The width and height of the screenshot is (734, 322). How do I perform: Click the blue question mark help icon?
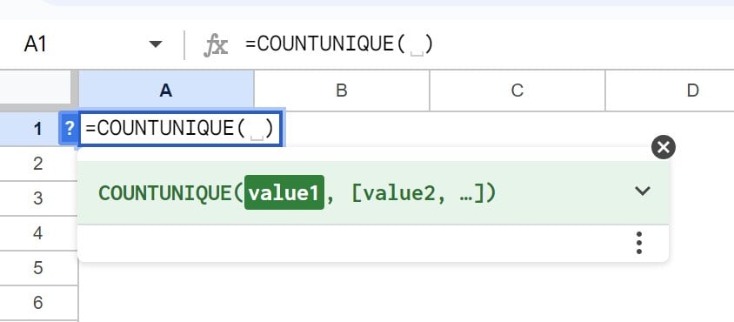[70, 128]
